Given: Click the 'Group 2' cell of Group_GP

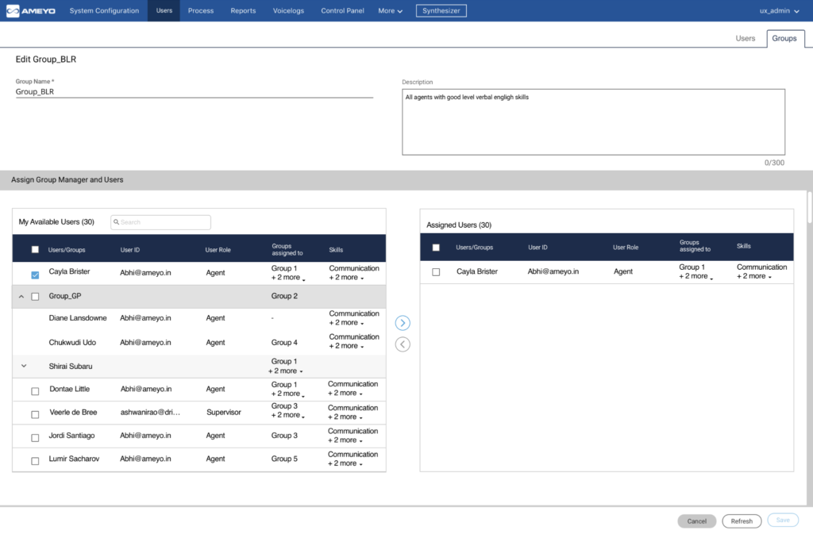Looking at the screenshot, I should 284,296.
